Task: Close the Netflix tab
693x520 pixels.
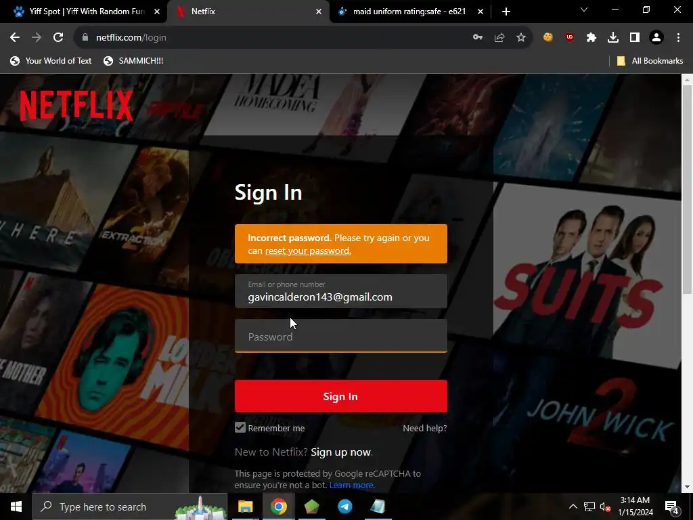Action: coord(319,12)
